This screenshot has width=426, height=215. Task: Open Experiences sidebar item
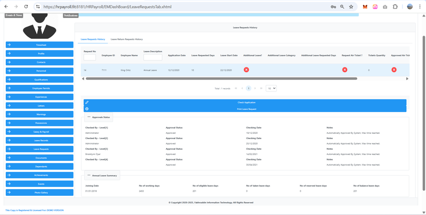click(x=39, y=97)
